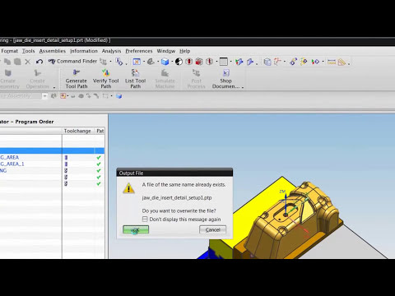The image size is (395, 296).
Task: Check Don't display this message again
Action: click(x=145, y=220)
